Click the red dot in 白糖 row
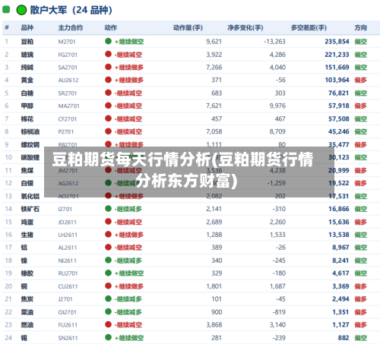 point(108,93)
